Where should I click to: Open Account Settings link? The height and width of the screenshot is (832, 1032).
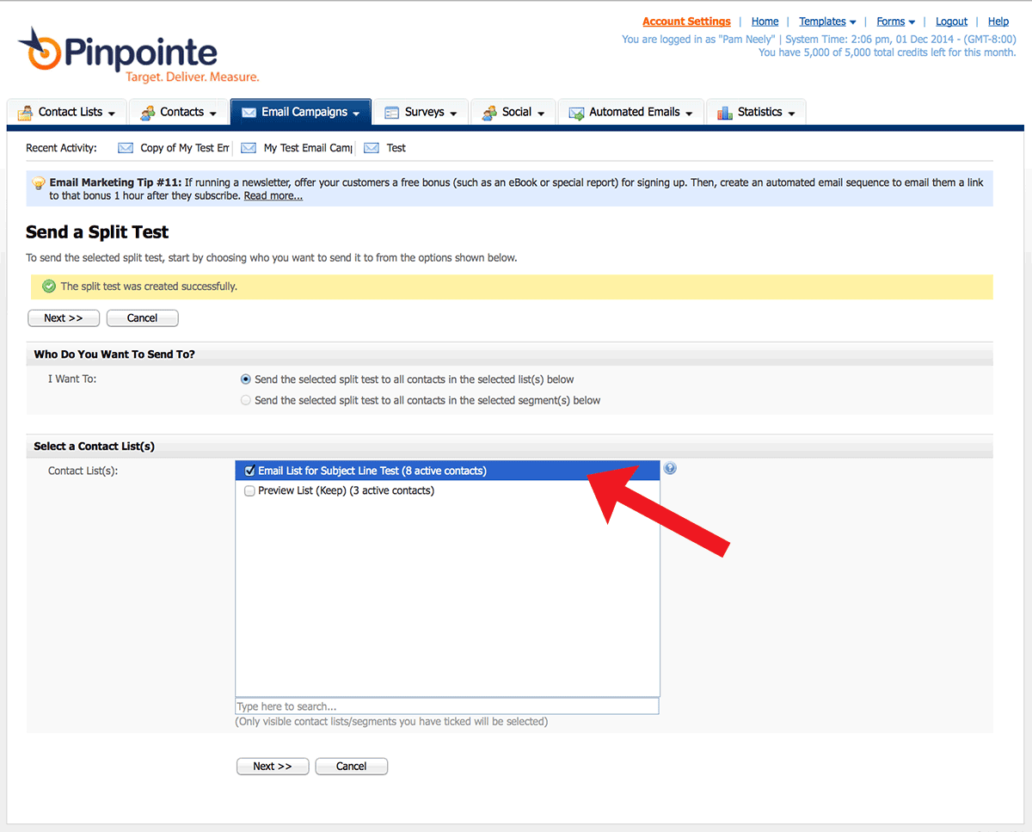point(686,22)
